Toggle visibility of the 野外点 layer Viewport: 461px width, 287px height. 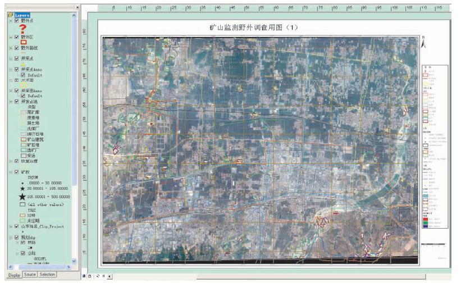[x=17, y=21]
